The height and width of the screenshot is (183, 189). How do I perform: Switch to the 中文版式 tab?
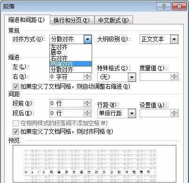(114, 20)
